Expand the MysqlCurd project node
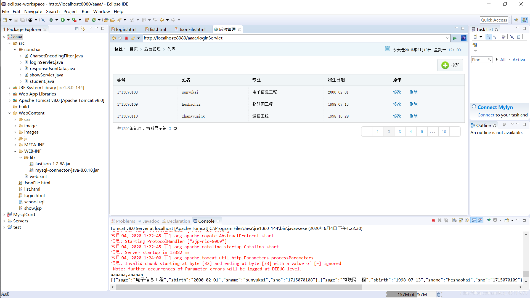Screen dimensions: 530x298 [4, 214]
